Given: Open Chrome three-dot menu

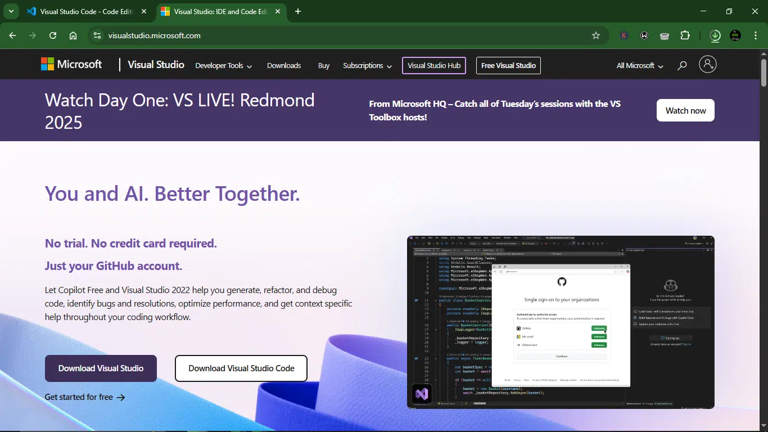Looking at the screenshot, I should coord(755,35).
